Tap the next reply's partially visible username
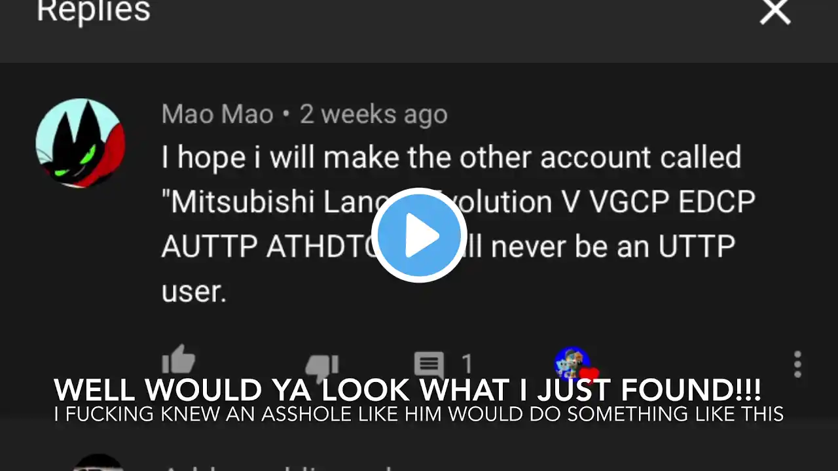The width and height of the screenshot is (838, 471). tap(275, 467)
